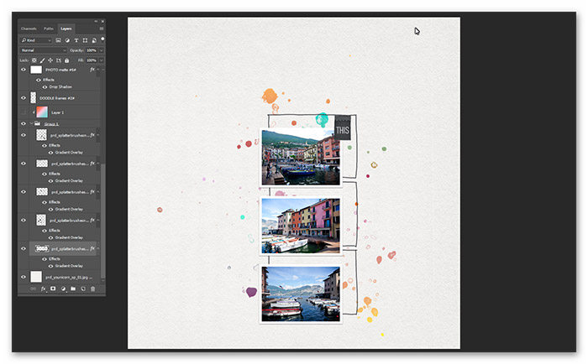The width and height of the screenshot is (588, 364).
Task: Switch to the Paths tab
Action: [x=49, y=29]
